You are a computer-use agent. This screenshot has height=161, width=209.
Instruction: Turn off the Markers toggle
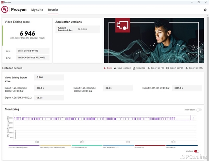(x=197, y=151)
